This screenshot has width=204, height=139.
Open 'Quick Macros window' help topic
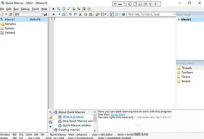[77, 125]
